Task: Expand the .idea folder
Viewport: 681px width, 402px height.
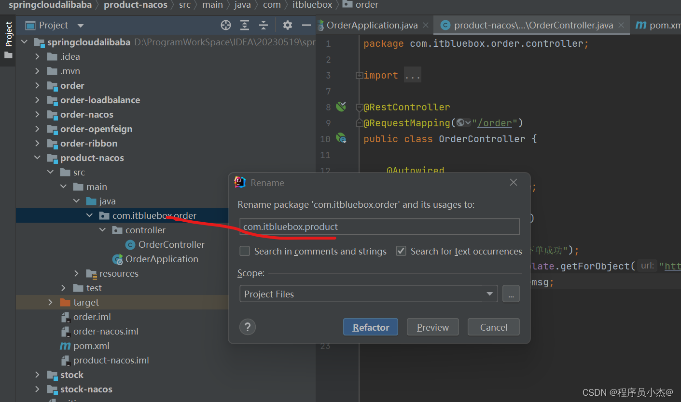Action: tap(38, 57)
